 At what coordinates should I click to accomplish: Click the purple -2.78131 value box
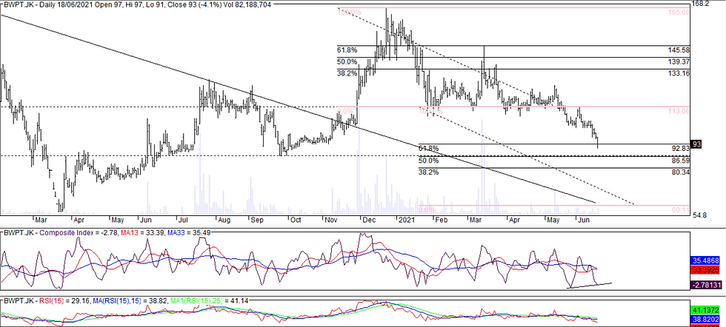pos(707,286)
